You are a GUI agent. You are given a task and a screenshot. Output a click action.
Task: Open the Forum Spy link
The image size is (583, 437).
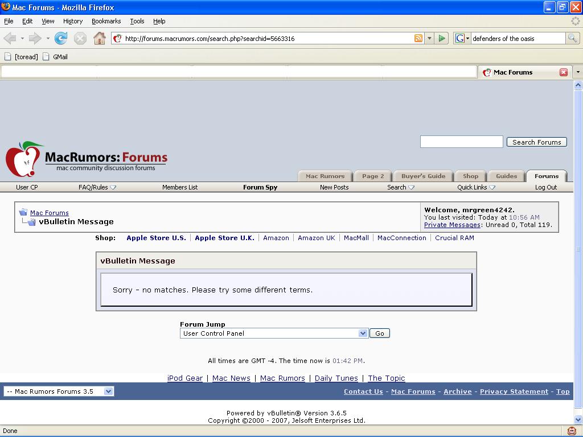(x=260, y=187)
